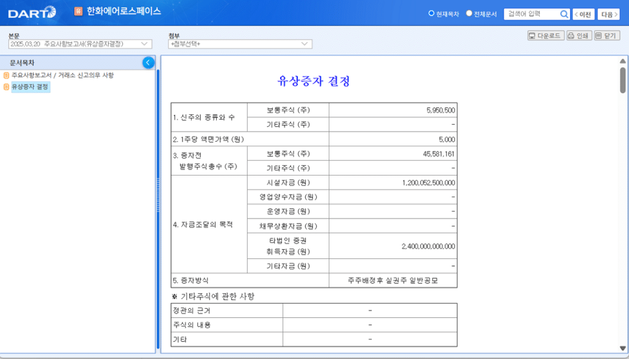Image resolution: width=629 pixels, height=359 pixels.
Task: Click the 운영자금 (원) cell
Action: point(288,212)
